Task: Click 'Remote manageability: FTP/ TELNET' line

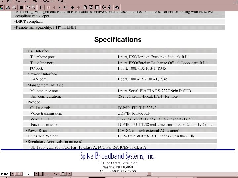Action: (x=45, y=27)
